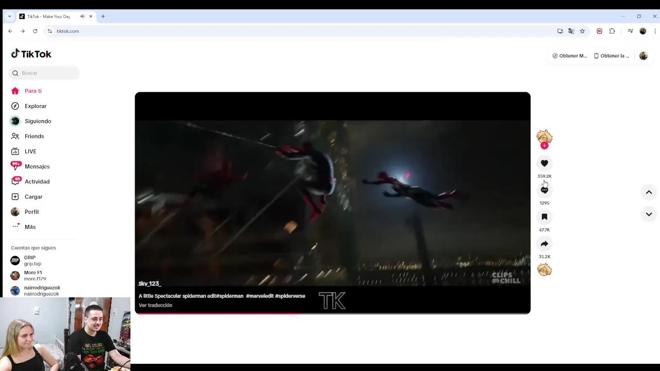Open the Para ti feed
Image resolution: width=660 pixels, height=371 pixels.
(33, 91)
